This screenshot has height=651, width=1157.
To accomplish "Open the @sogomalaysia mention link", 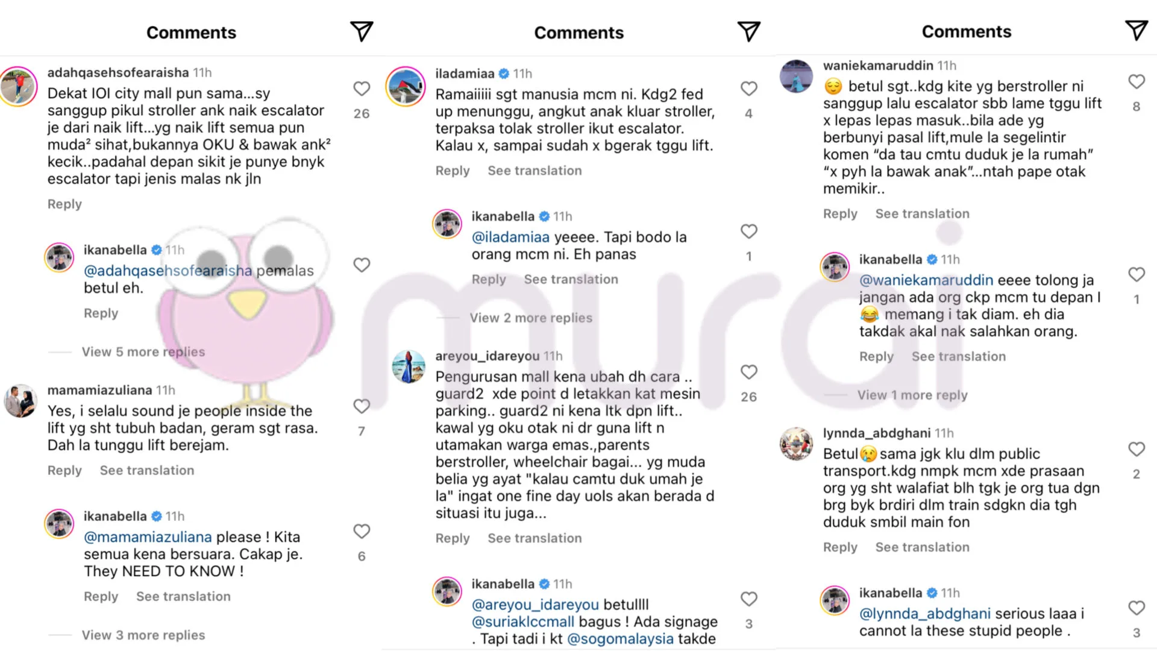I will 620,638.
